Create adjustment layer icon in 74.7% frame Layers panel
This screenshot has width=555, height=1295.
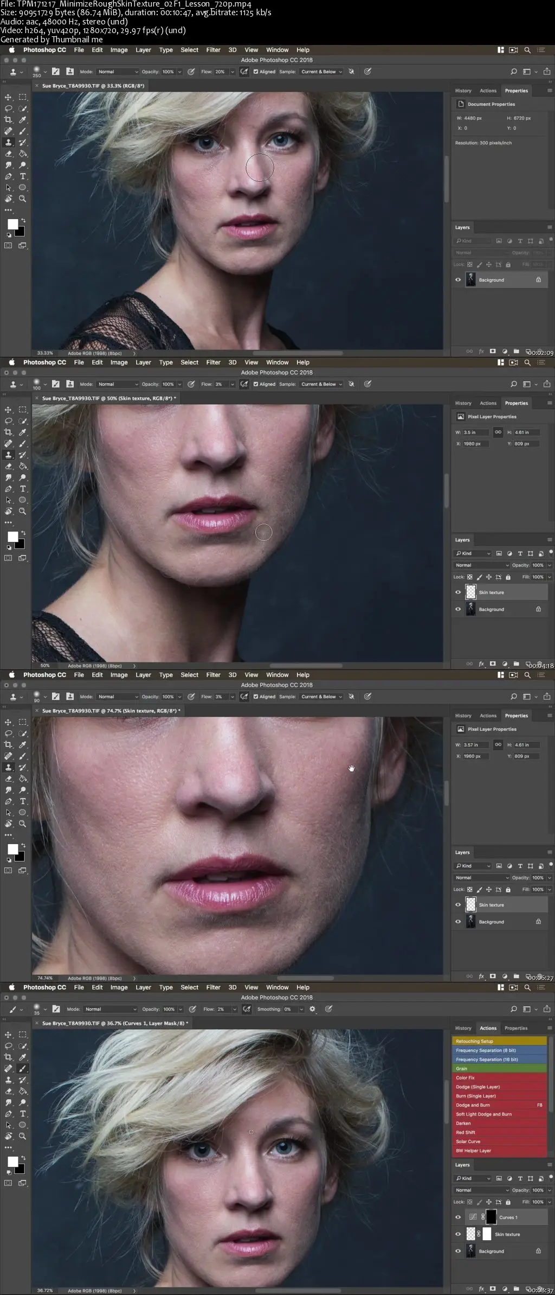pos(505,976)
